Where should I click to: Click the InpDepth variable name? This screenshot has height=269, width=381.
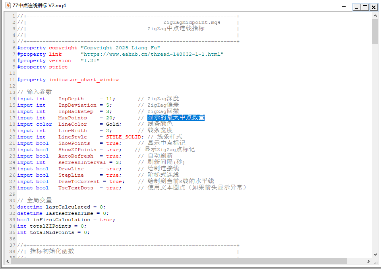(71, 99)
